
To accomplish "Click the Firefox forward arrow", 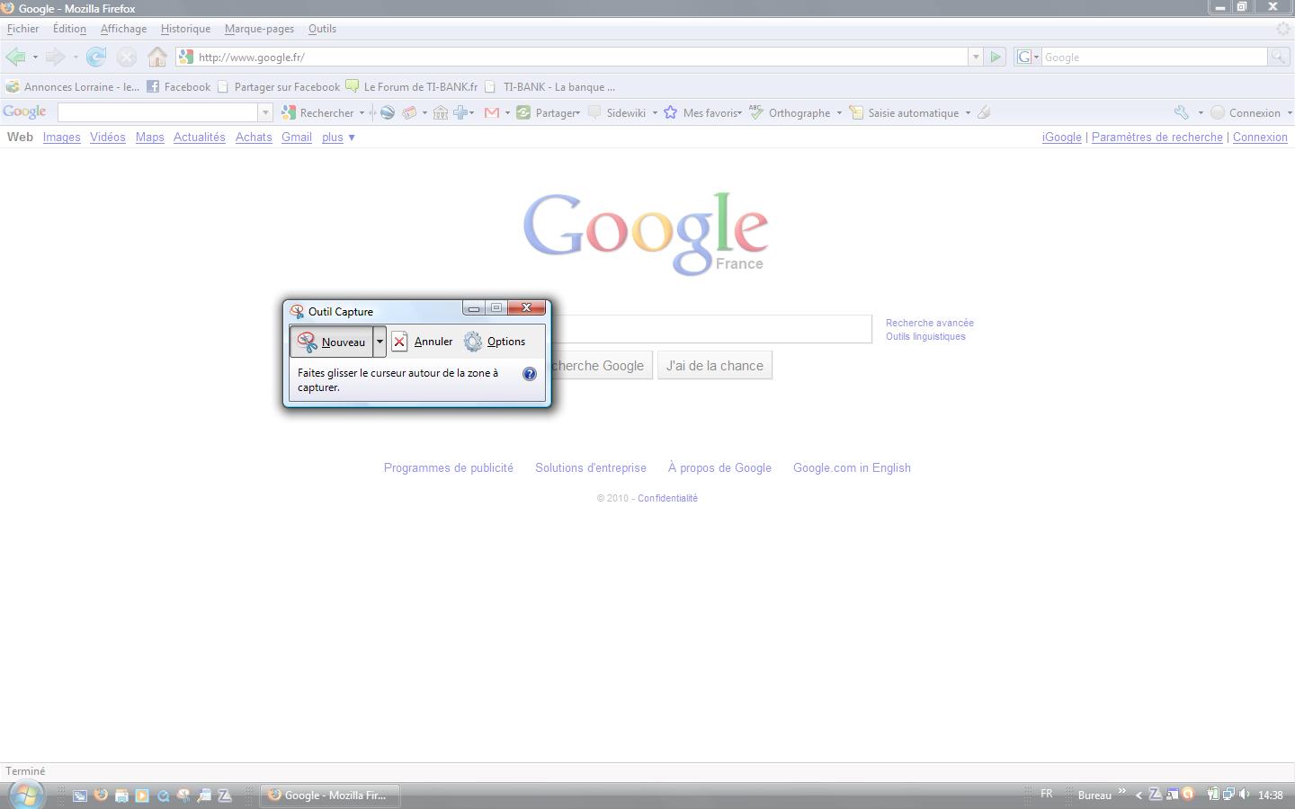I will coord(55,57).
